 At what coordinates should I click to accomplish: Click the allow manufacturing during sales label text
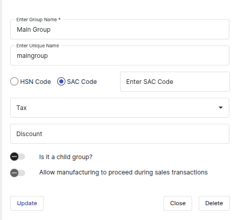click(124, 172)
